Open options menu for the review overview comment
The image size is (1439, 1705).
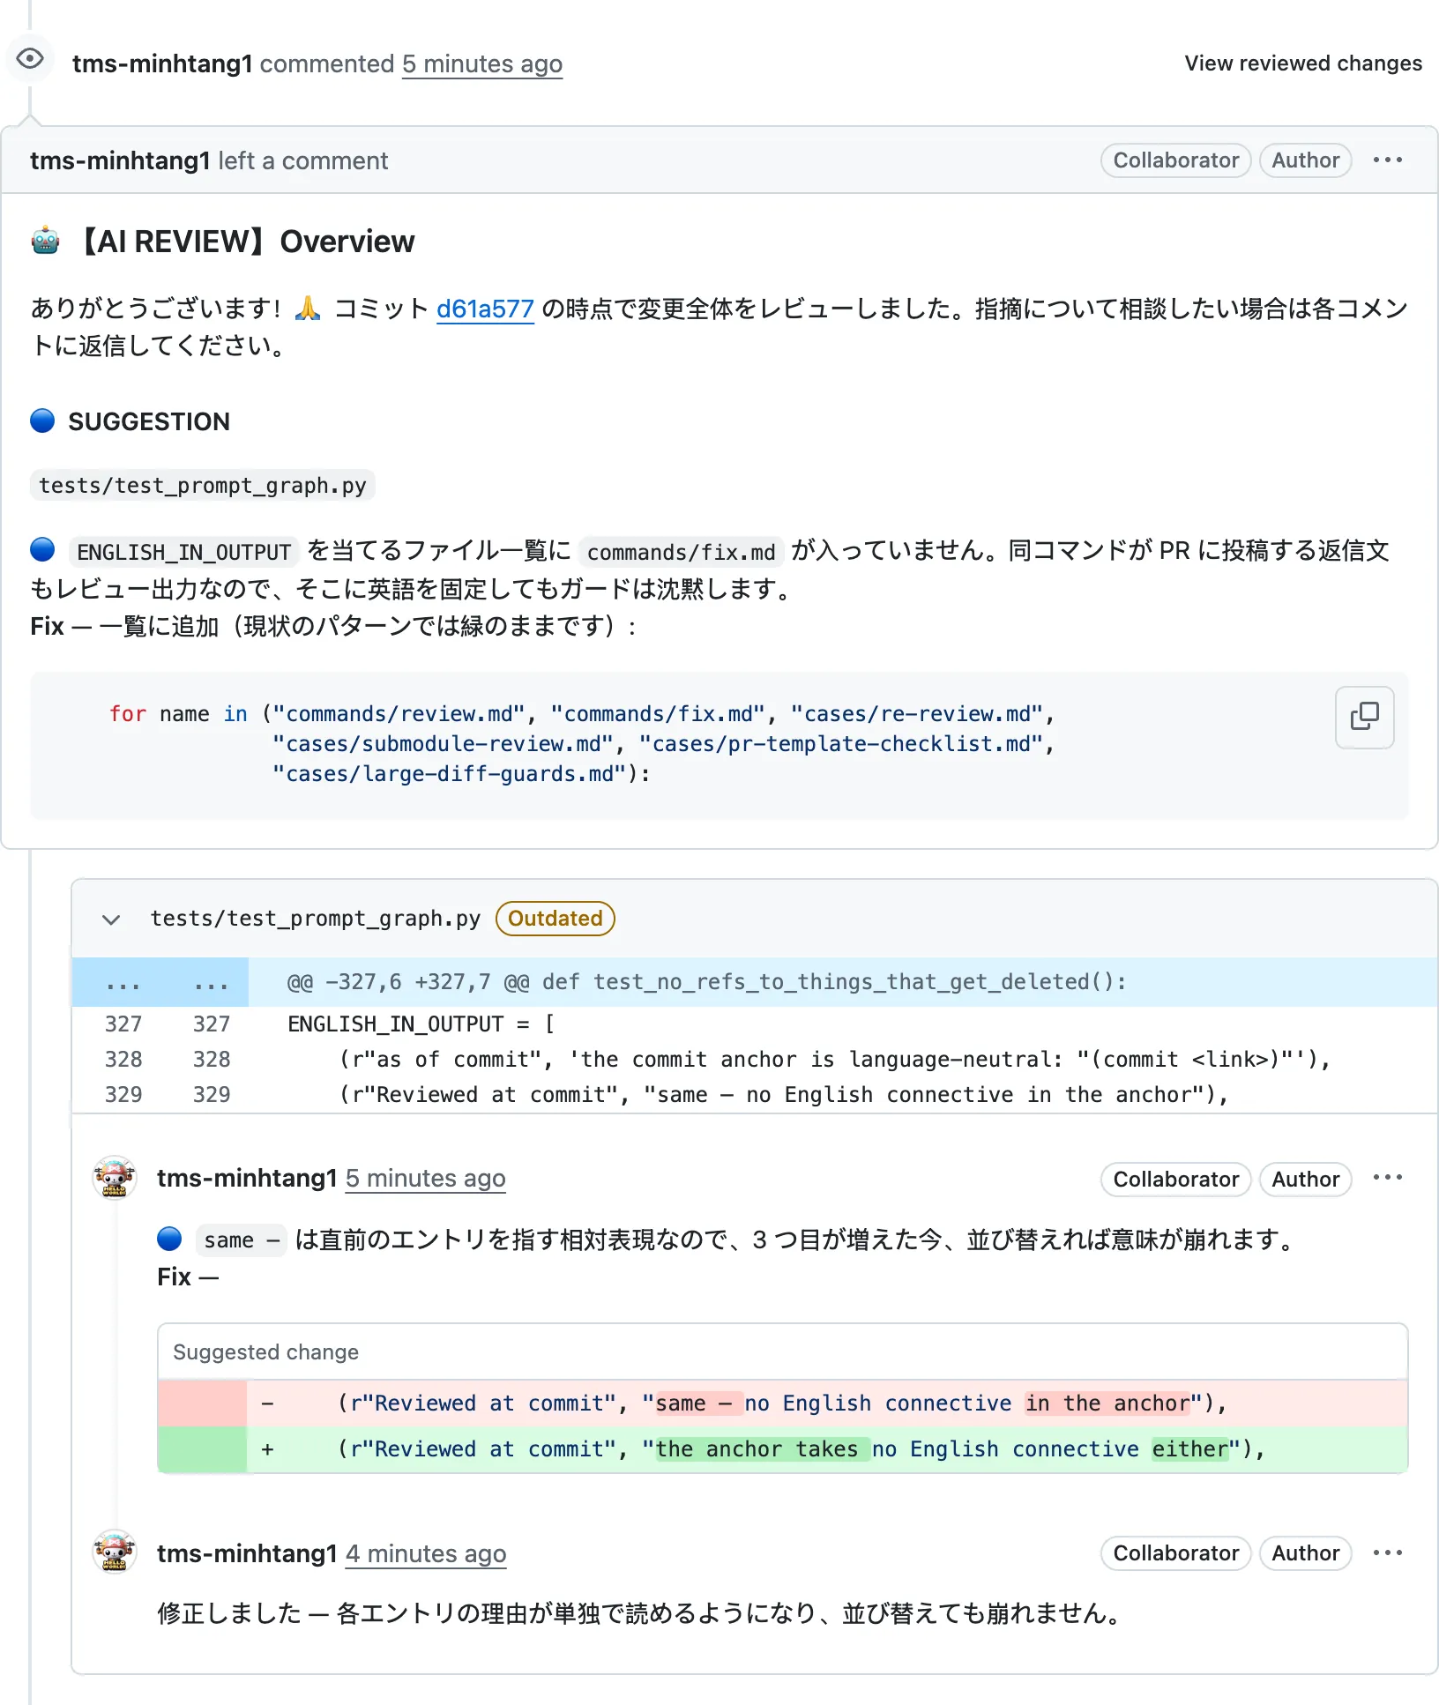tap(1387, 160)
